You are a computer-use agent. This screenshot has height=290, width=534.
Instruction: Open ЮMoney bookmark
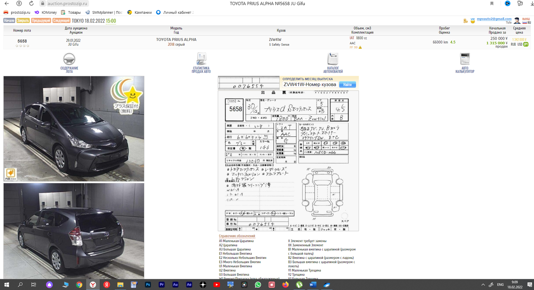pyautogui.click(x=45, y=12)
